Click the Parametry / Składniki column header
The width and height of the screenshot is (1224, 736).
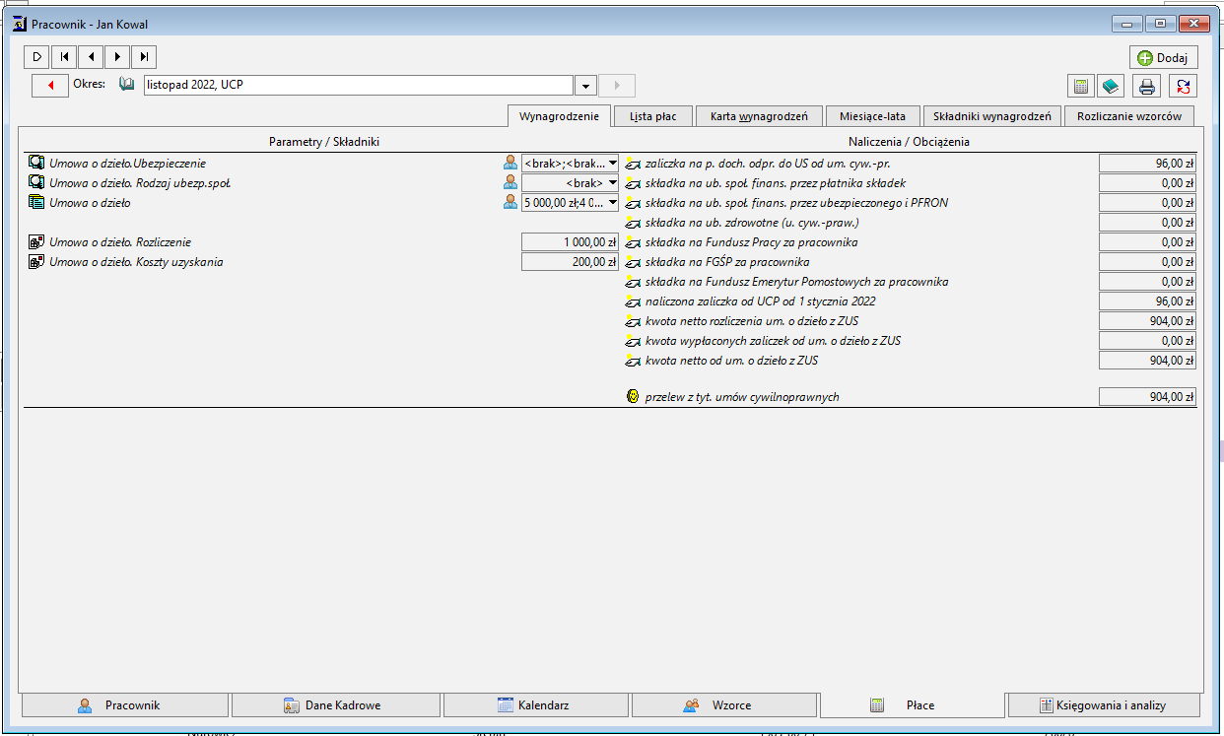click(324, 142)
